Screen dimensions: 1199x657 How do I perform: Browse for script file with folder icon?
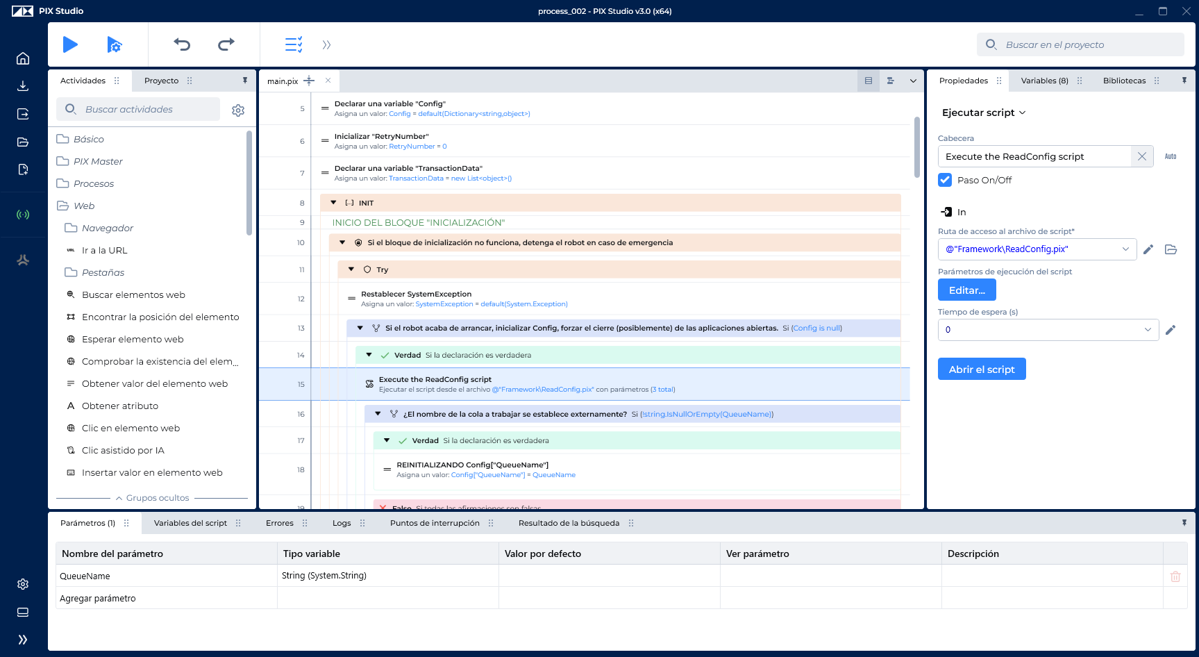[x=1171, y=249]
